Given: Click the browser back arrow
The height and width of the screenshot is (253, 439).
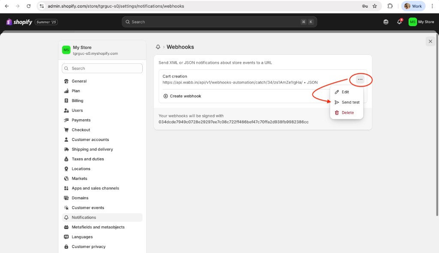Looking at the screenshot, I should [7, 6].
